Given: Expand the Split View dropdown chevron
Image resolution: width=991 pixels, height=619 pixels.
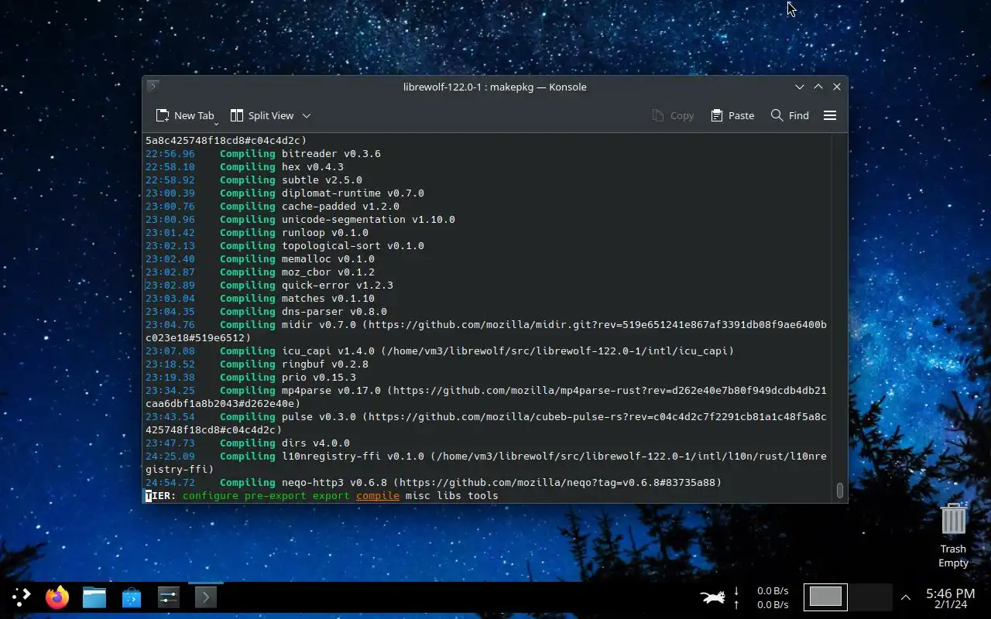Looking at the screenshot, I should tap(307, 115).
